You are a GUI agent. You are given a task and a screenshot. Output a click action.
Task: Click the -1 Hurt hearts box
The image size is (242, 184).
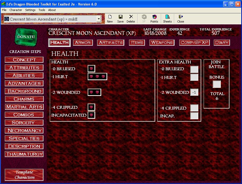click(x=97, y=77)
